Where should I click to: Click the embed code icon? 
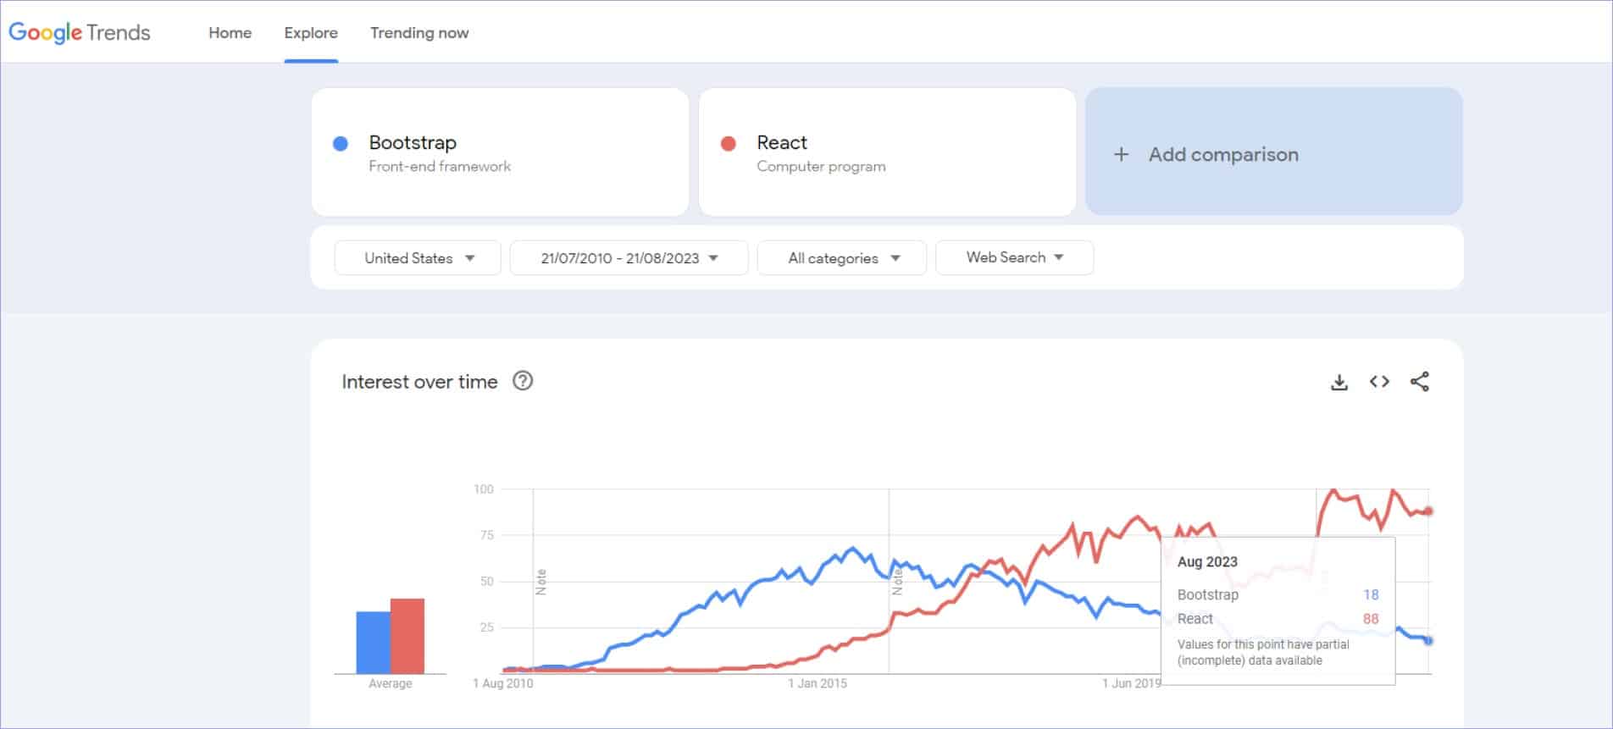[x=1379, y=382]
